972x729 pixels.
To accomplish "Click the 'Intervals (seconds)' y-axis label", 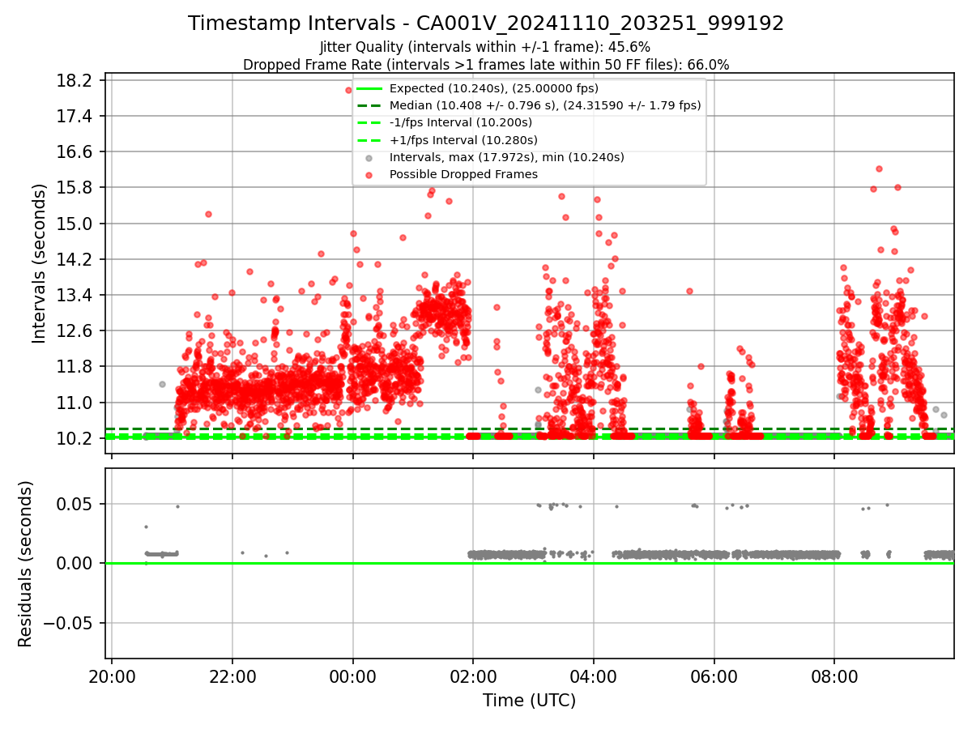I will (39, 263).
